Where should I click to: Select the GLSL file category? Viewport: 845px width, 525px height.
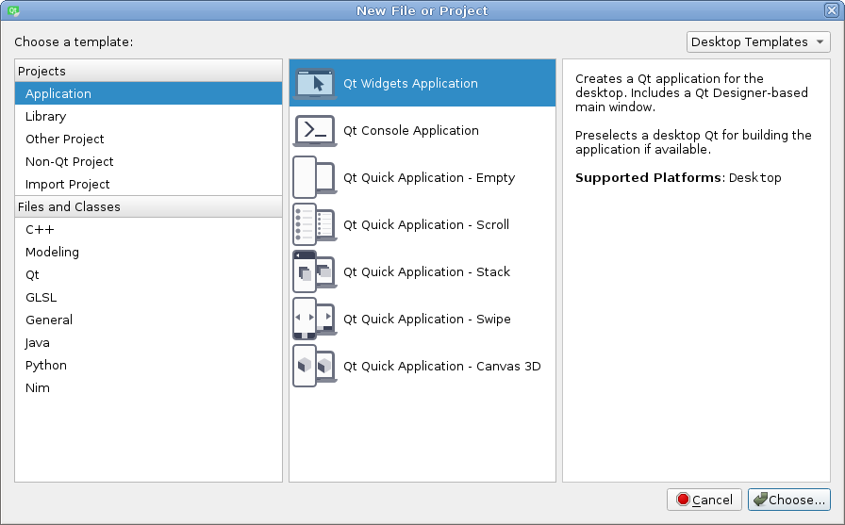pyautogui.click(x=41, y=298)
